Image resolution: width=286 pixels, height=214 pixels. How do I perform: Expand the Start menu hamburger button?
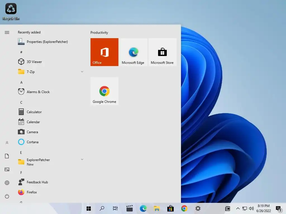click(x=7, y=32)
